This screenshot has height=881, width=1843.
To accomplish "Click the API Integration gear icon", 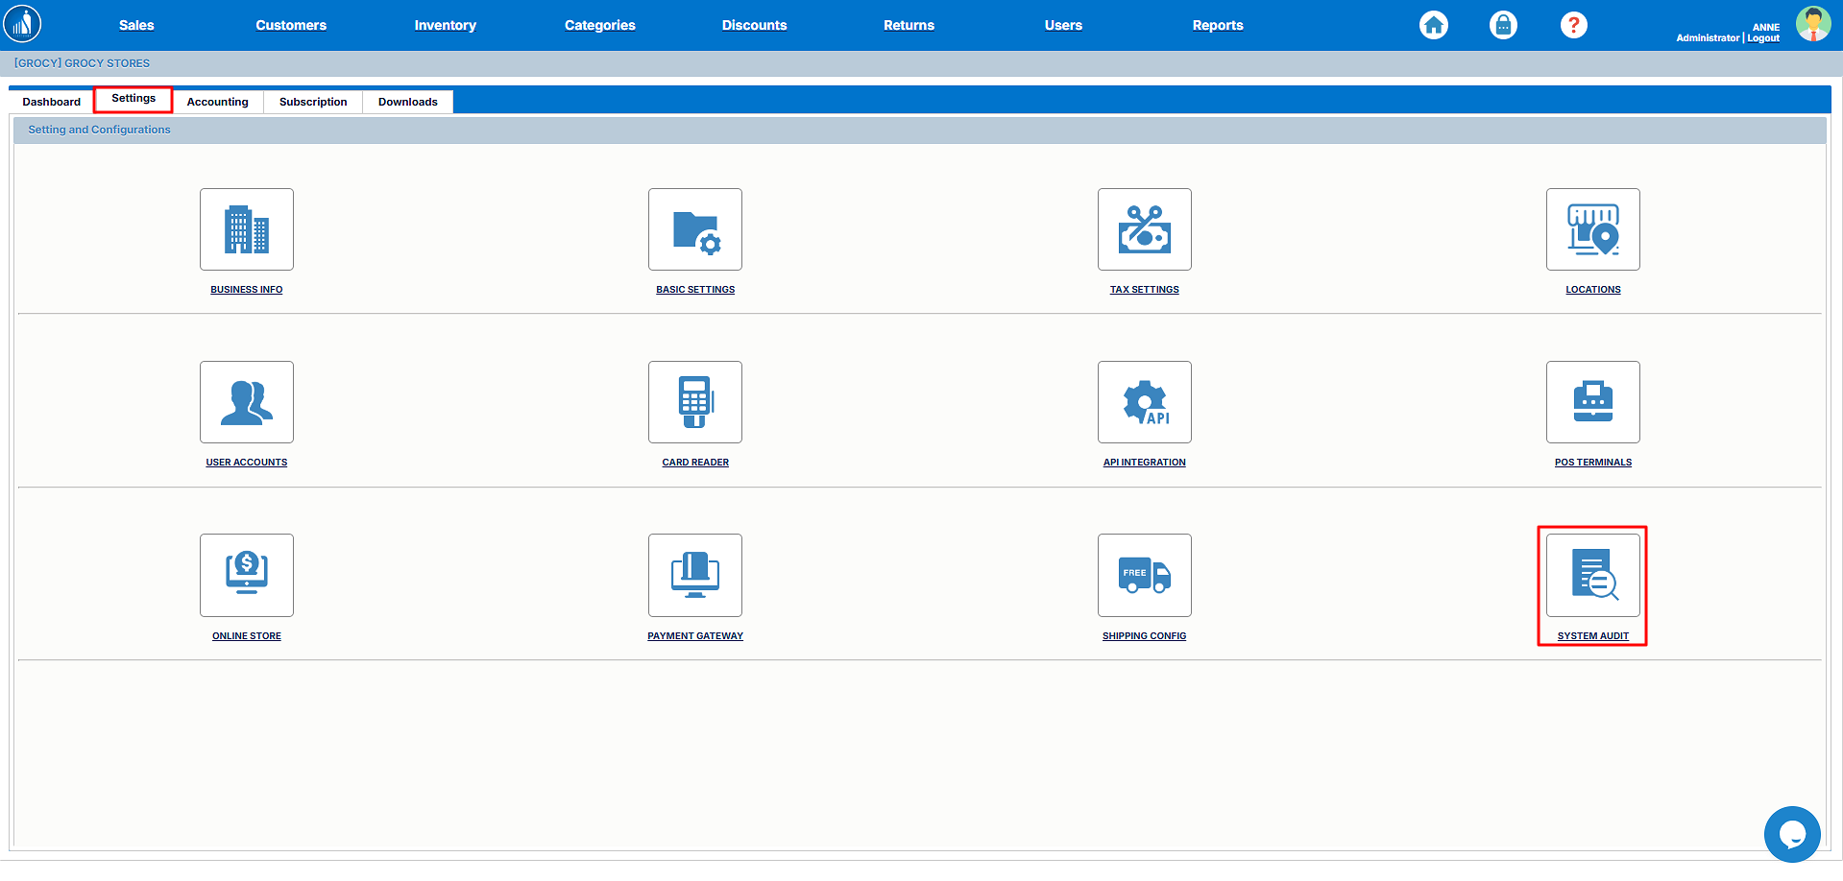I will coord(1144,402).
